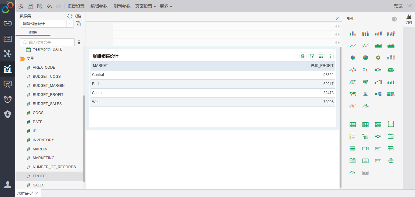Open the 更多 dropdown menu
This screenshot has width=415, height=197.
(166, 6)
